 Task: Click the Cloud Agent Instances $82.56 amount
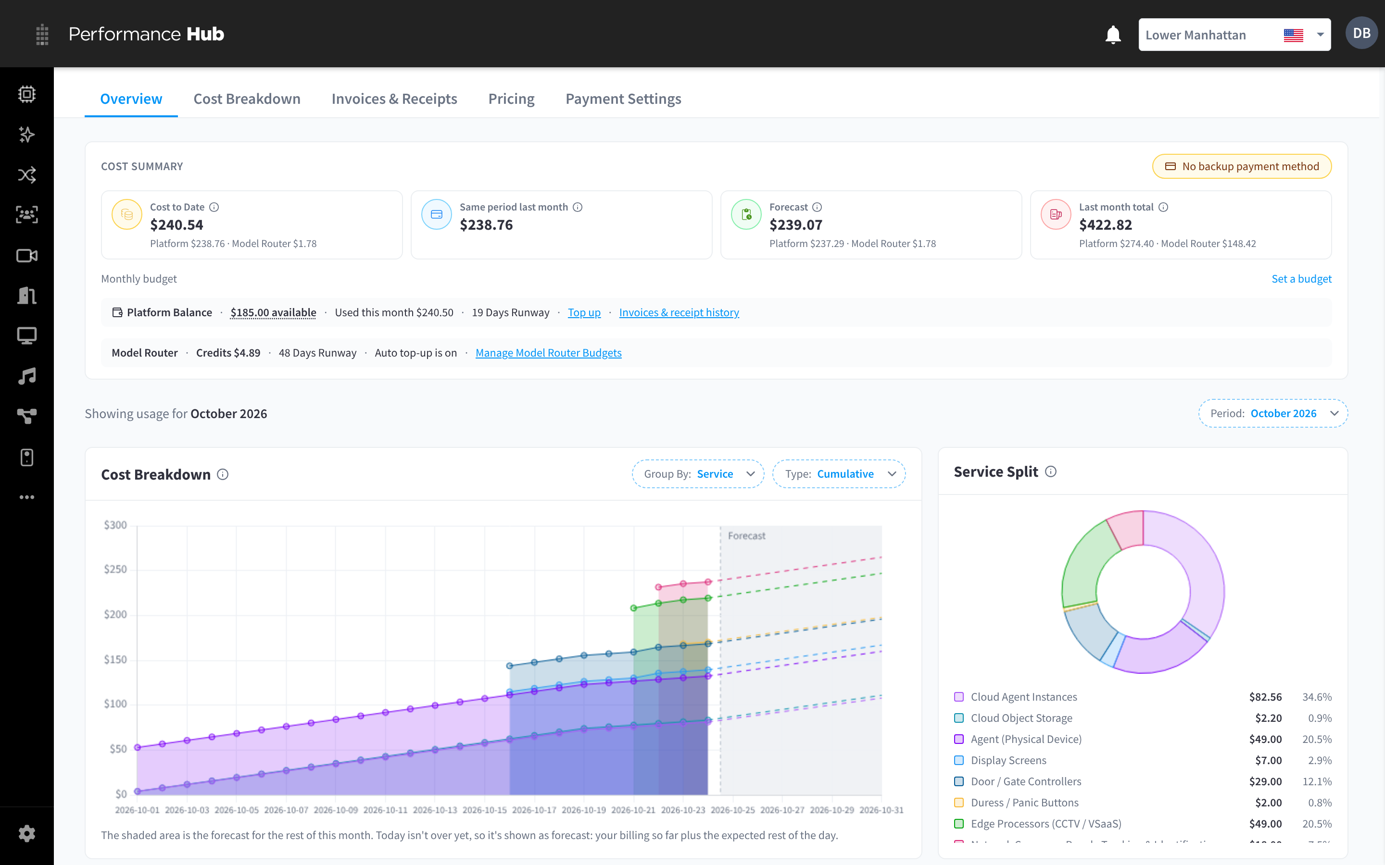click(x=1265, y=697)
